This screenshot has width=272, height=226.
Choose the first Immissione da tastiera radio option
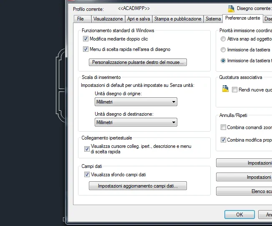coord(223,50)
